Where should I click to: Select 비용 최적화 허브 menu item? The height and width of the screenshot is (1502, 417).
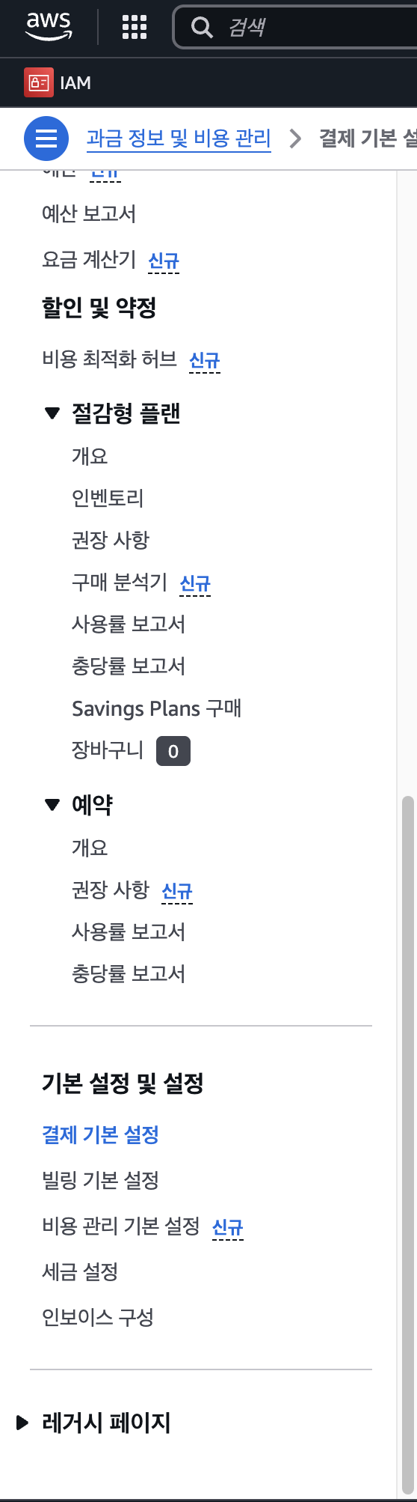click(109, 359)
